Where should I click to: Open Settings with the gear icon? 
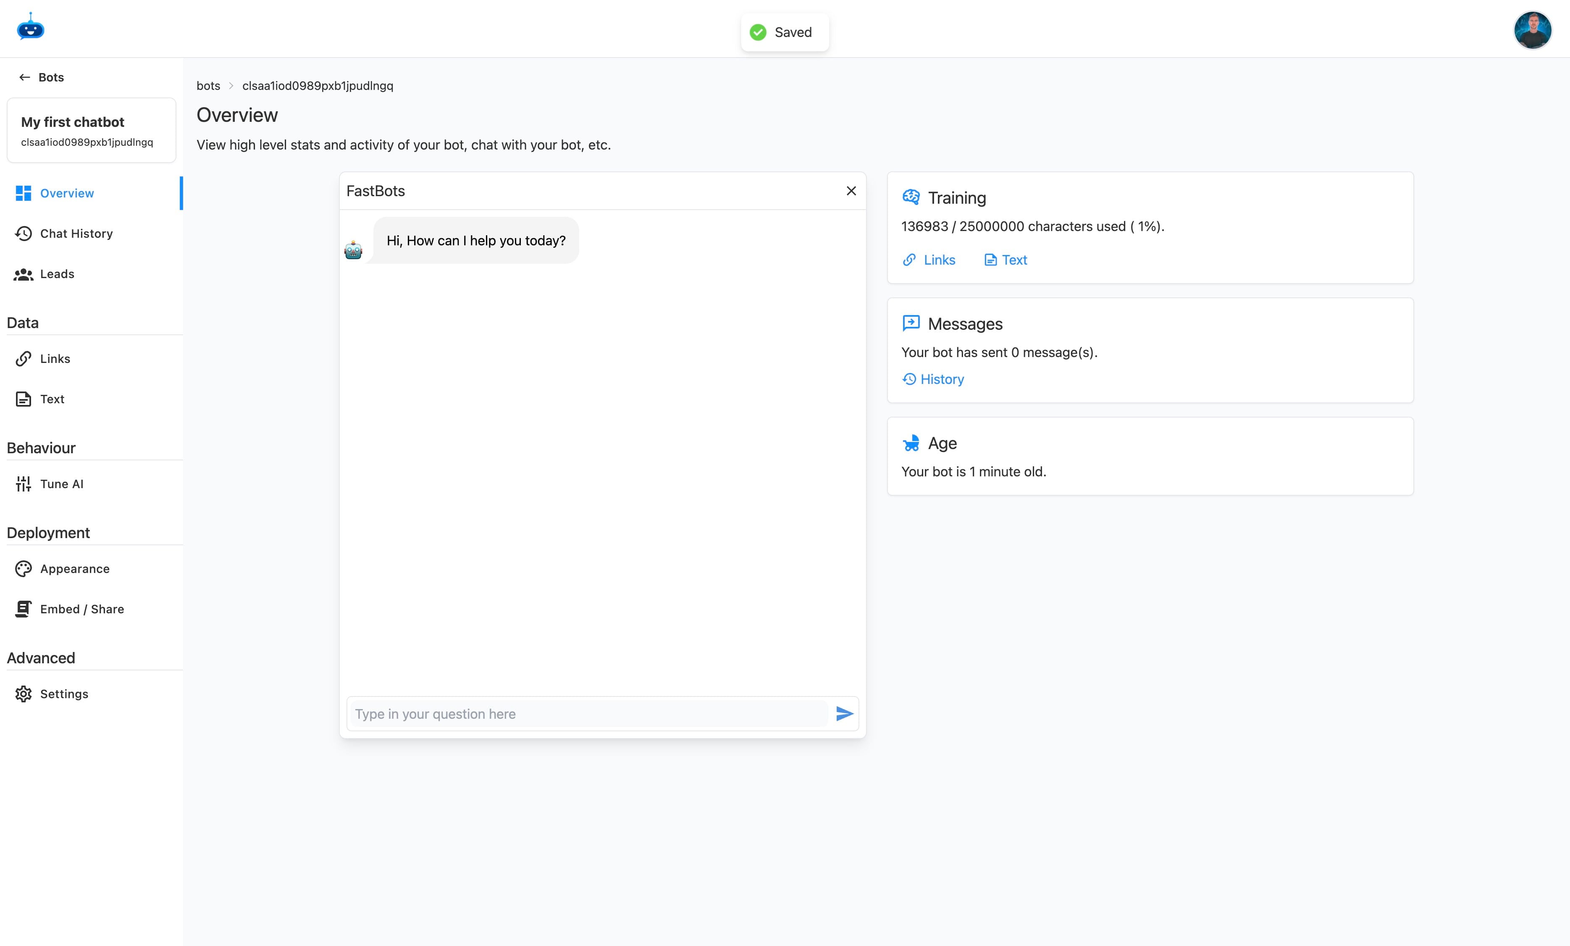[x=24, y=694]
